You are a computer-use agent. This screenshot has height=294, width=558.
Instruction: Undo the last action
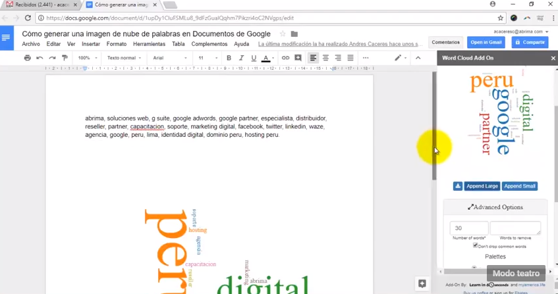click(40, 58)
